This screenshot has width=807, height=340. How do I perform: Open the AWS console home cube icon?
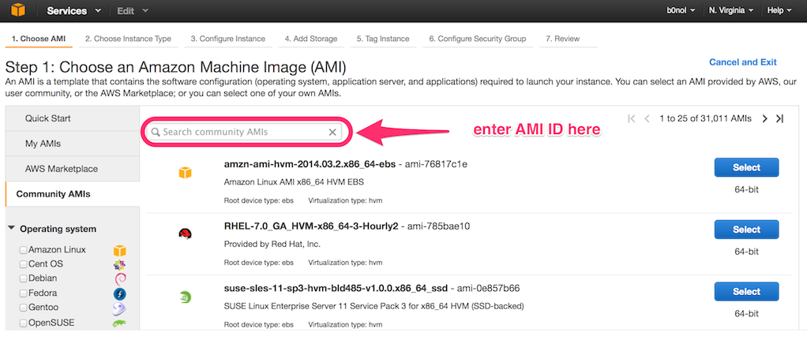click(18, 10)
